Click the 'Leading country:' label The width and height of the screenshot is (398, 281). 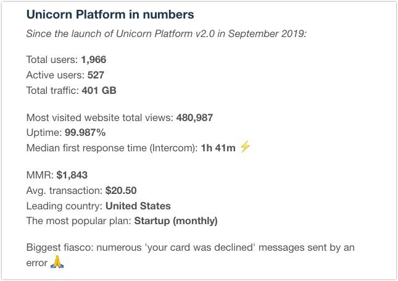(x=64, y=206)
